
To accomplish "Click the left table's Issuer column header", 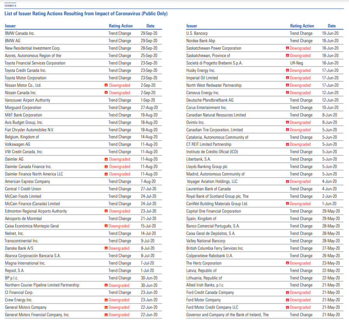I will click(x=10, y=26).
